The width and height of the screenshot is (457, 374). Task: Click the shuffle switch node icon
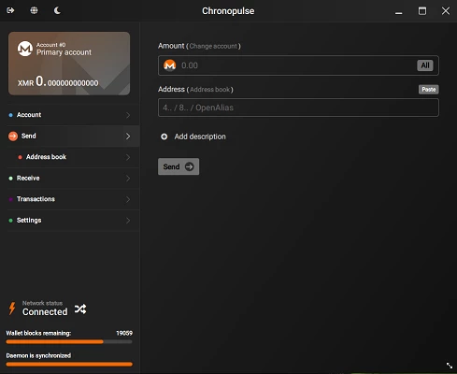click(80, 309)
